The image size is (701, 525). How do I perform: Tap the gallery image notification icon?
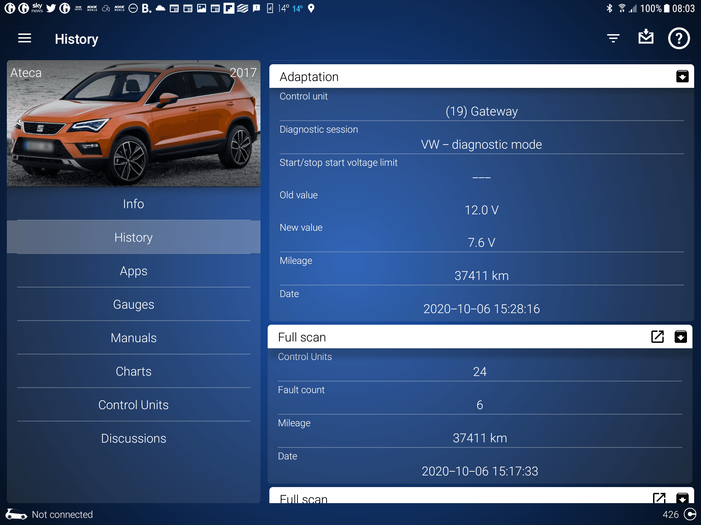pyautogui.click(x=202, y=8)
